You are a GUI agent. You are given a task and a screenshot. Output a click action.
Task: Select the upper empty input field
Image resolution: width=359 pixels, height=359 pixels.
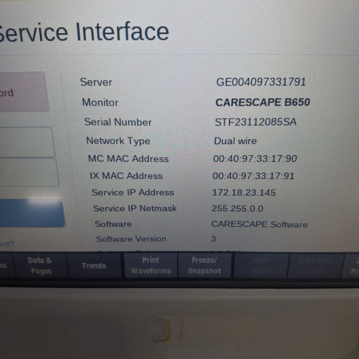27,142
